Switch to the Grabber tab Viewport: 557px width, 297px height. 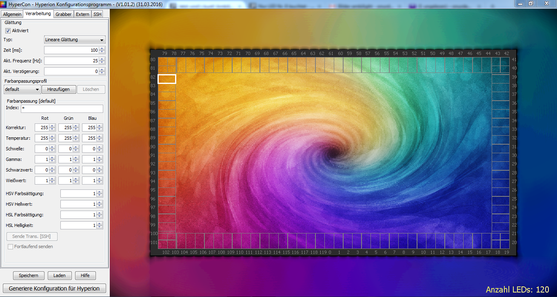click(x=63, y=14)
